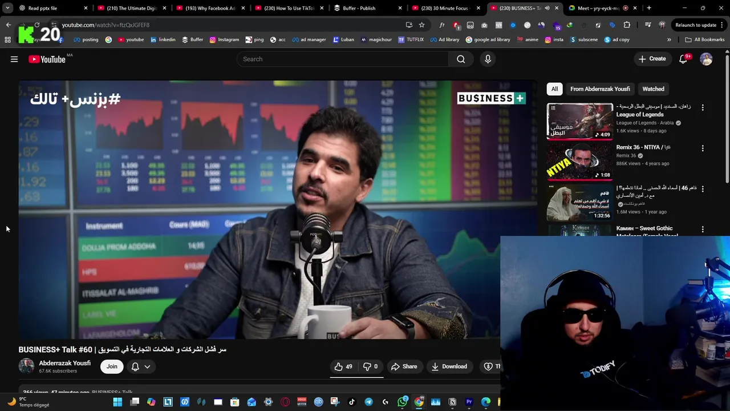Open the account avatar menu
This screenshot has width=730, height=411.
(706, 59)
